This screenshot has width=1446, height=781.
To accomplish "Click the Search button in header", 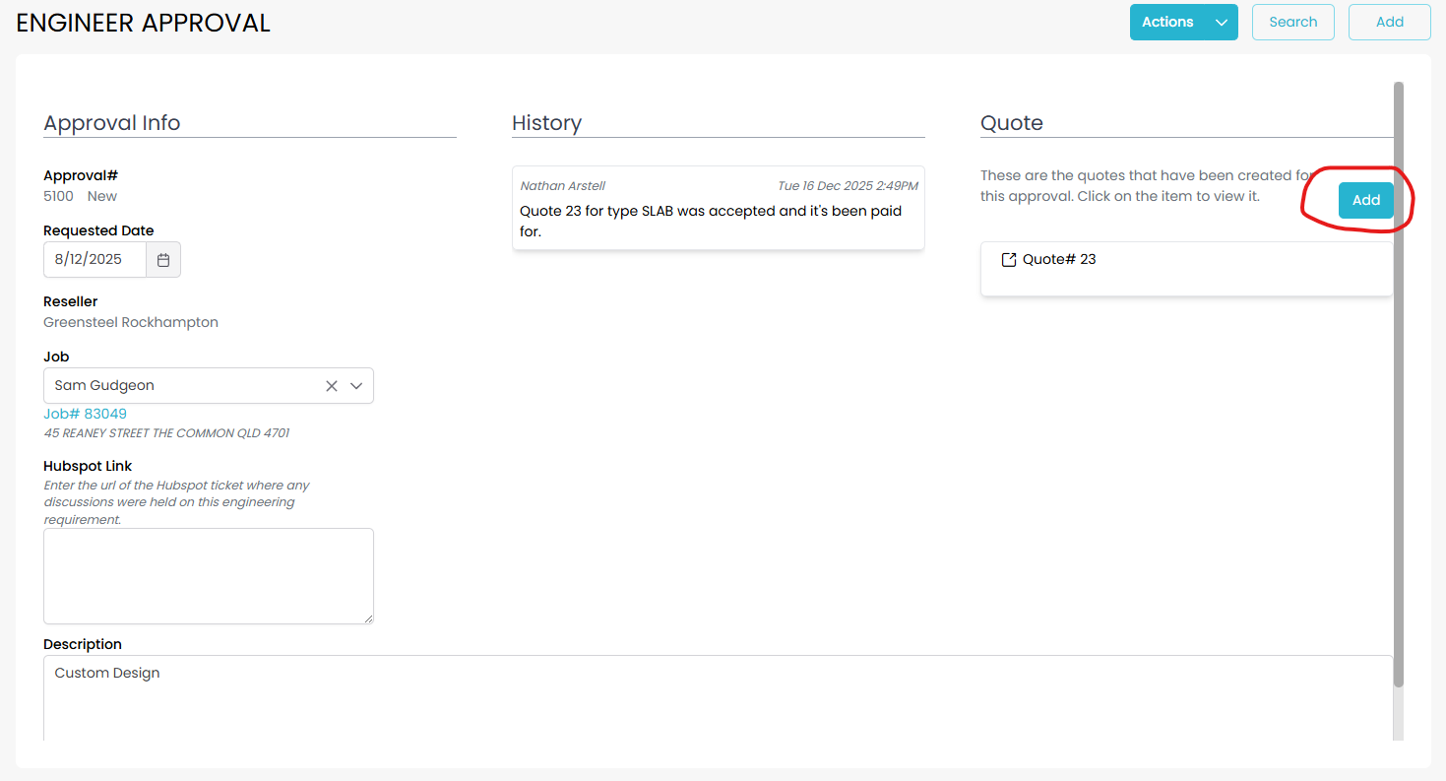I will pos(1292,22).
